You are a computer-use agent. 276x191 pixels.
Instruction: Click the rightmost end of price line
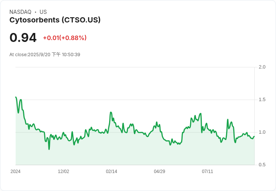(x=254, y=137)
